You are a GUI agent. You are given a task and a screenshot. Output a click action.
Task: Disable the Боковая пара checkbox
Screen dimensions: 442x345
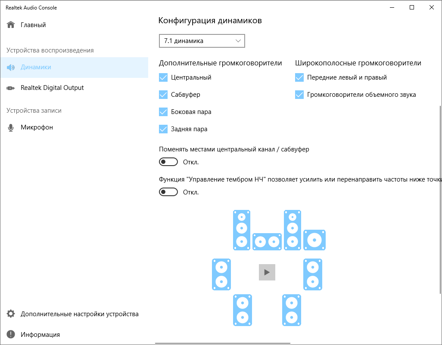pos(163,112)
